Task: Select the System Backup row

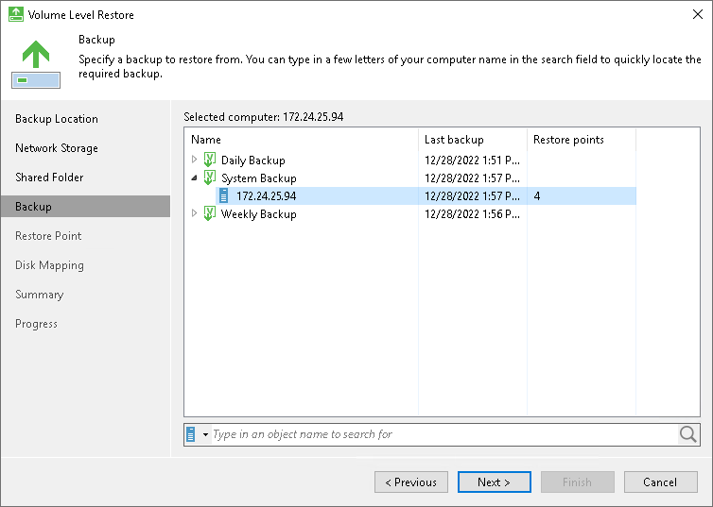Action: click(410, 177)
